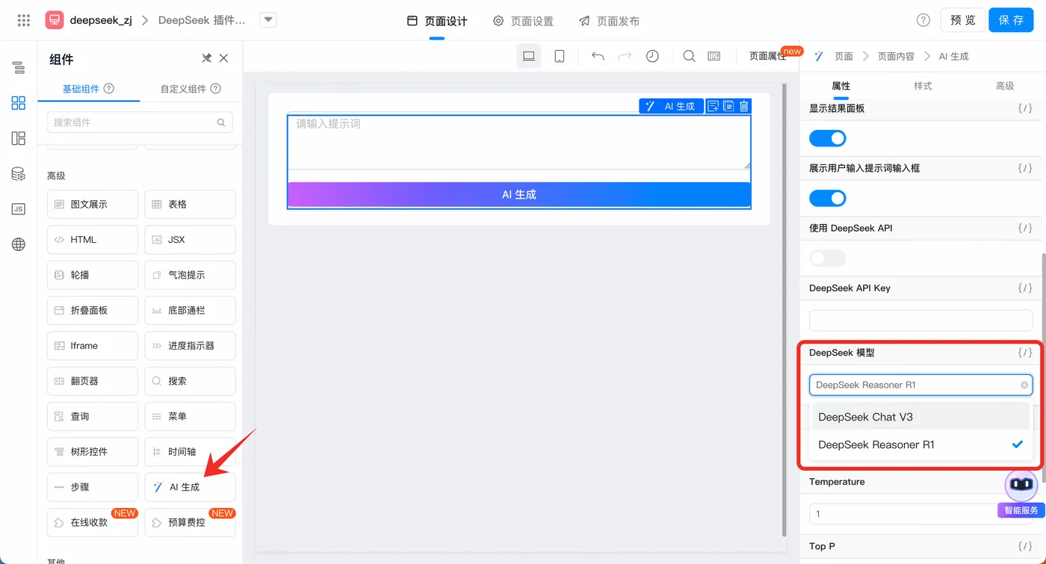Screen dimensions: 1046x564
Task: Open the component library sidebar panel
Action: click(19, 103)
